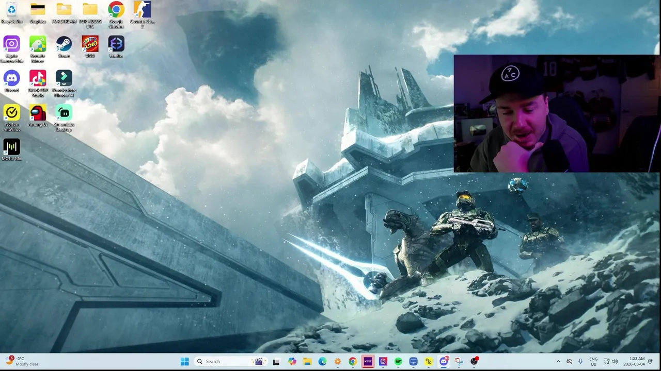Image resolution: width=661 pixels, height=371 pixels.
Task: Open Microsoft Edge from the taskbar
Action: pos(322,362)
